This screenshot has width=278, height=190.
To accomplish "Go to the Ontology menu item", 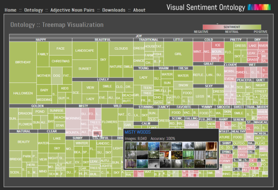I will (x=34, y=10).
